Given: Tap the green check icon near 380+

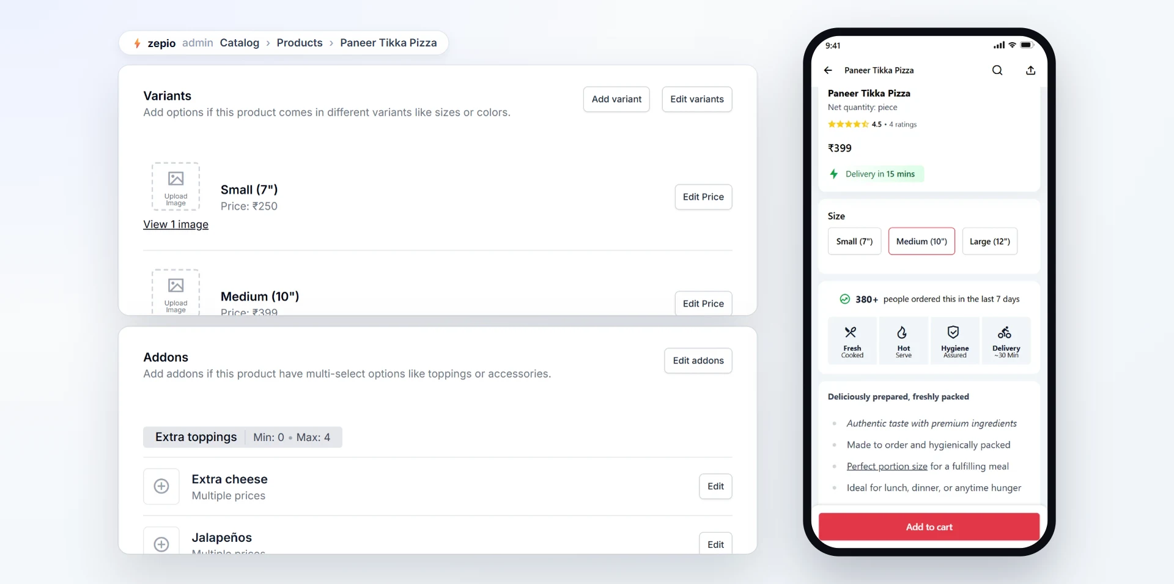Looking at the screenshot, I should point(844,299).
